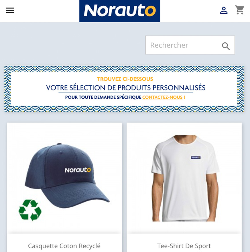Click the Pour toute demande spécifique text
The height and width of the screenshot is (252, 250).
point(103,97)
